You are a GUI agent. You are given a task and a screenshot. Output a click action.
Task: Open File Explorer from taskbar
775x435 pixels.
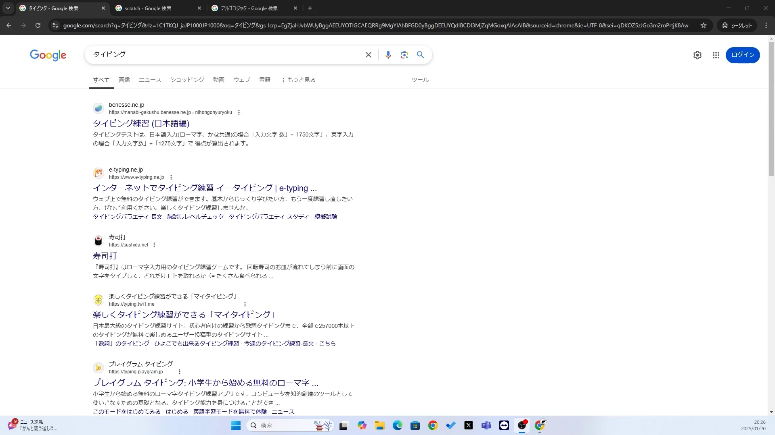pyautogui.click(x=379, y=425)
